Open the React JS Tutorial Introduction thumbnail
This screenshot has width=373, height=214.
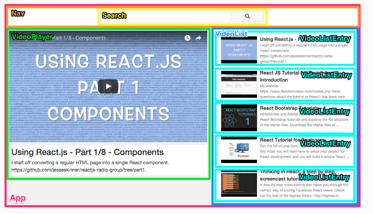click(239, 84)
